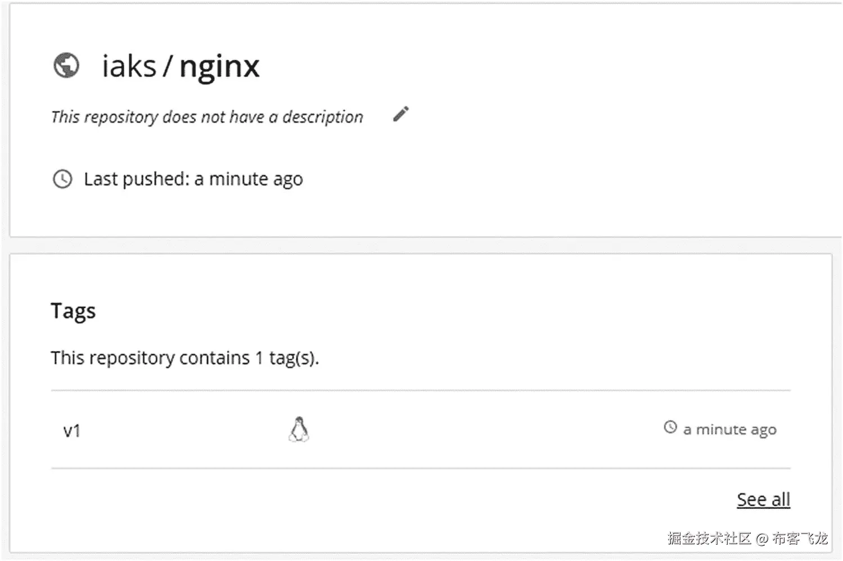Click the iaks namespace in the title
This screenshot has height=561, width=843.
point(129,66)
